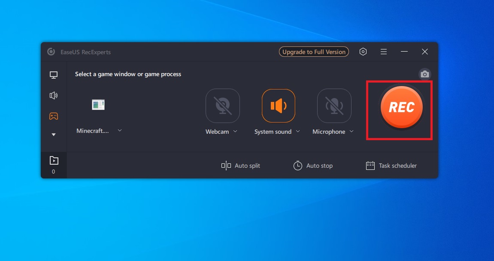
Task: Minimize the RecExperts window
Action: tap(404, 52)
